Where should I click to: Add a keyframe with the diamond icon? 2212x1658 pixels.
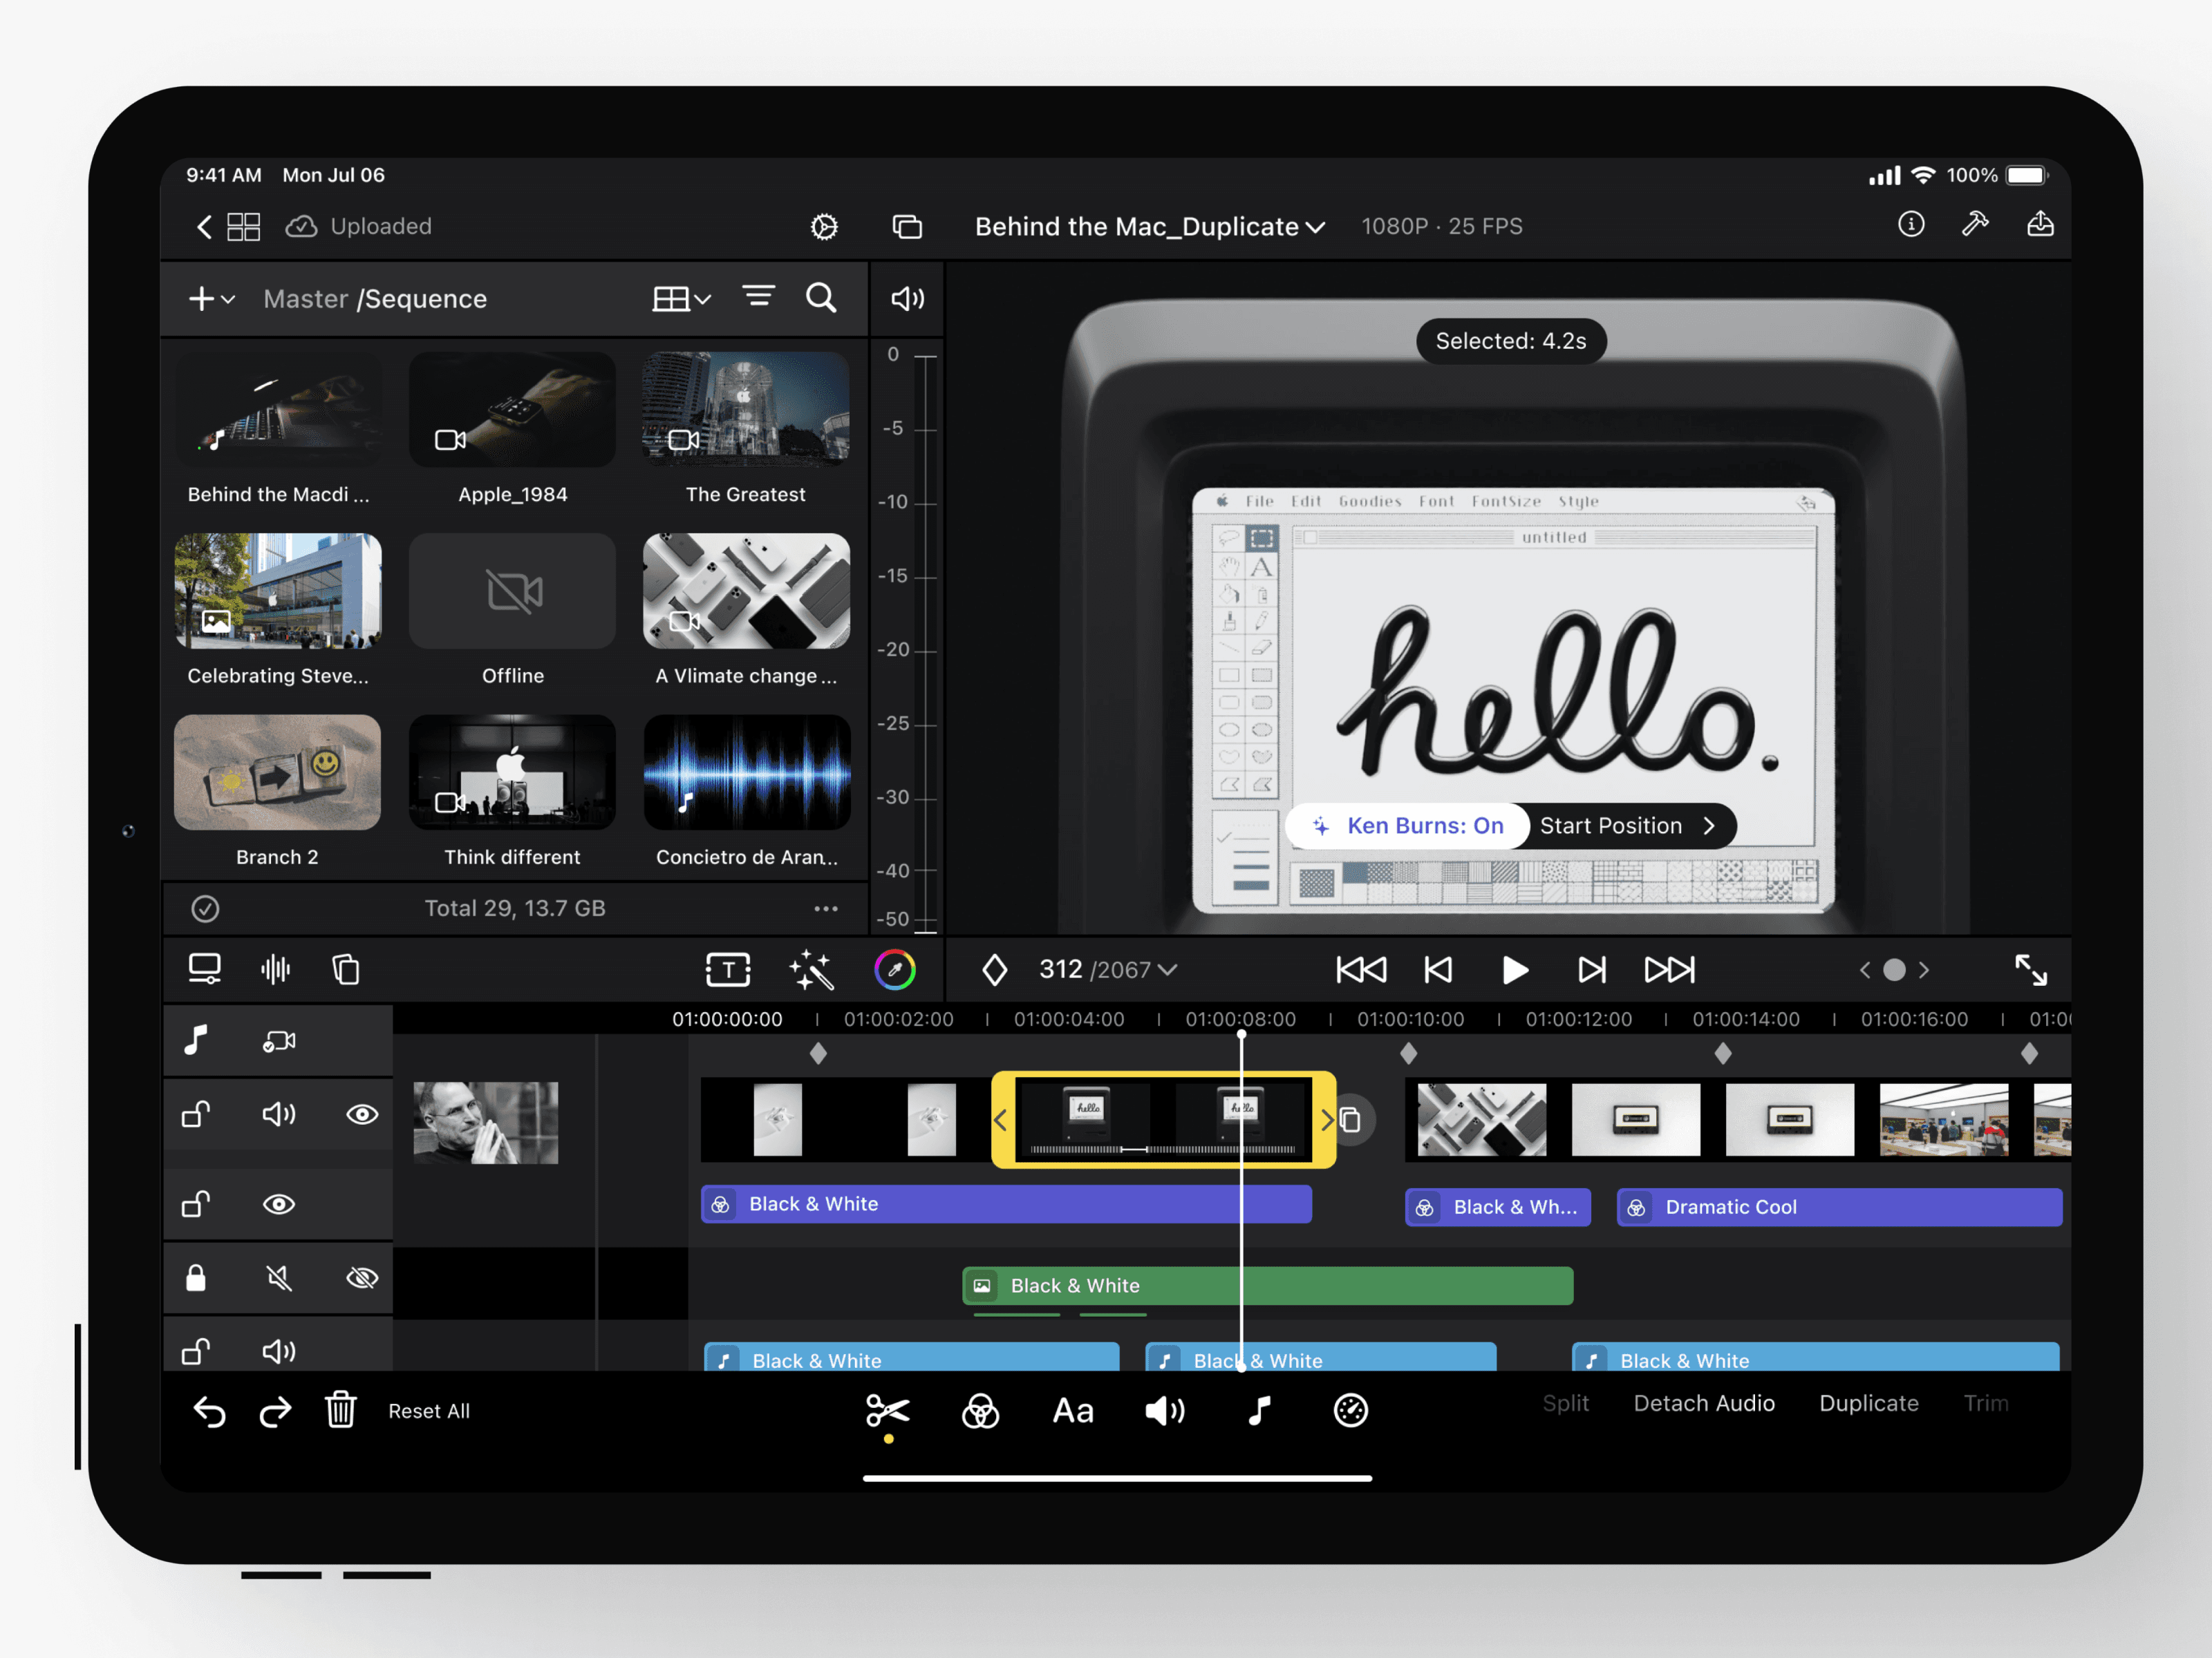[994, 969]
